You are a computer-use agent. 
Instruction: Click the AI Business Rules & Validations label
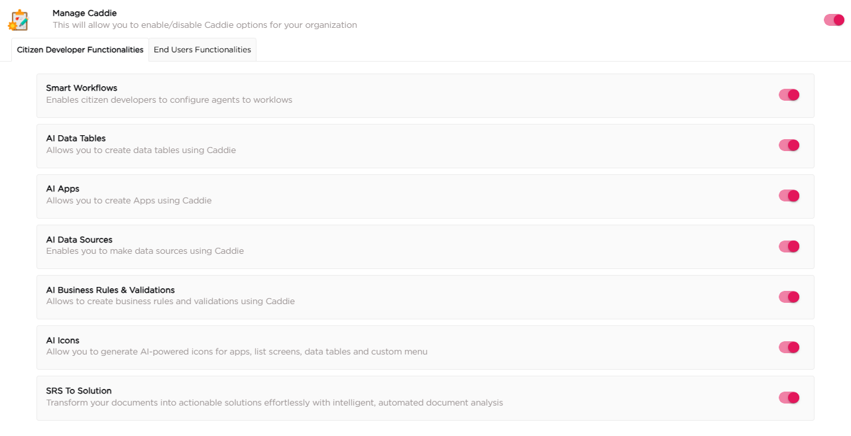pos(111,290)
